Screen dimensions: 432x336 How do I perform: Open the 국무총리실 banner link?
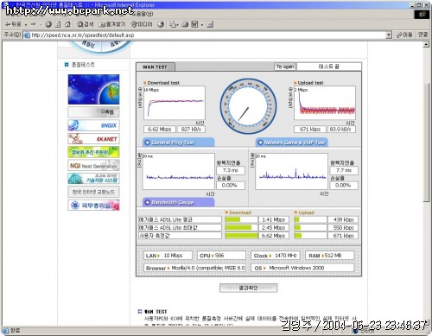pyautogui.click(x=93, y=206)
